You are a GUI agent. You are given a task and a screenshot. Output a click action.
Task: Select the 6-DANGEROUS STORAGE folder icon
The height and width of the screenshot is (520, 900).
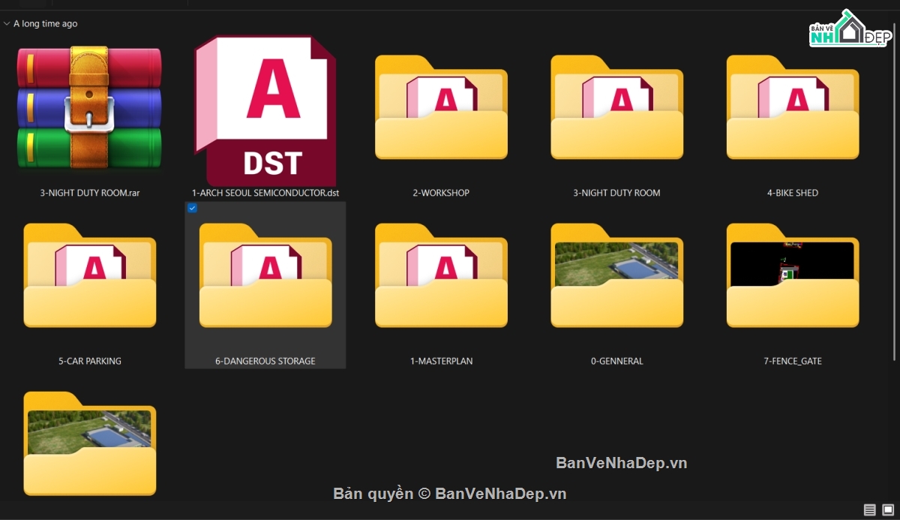coord(265,275)
